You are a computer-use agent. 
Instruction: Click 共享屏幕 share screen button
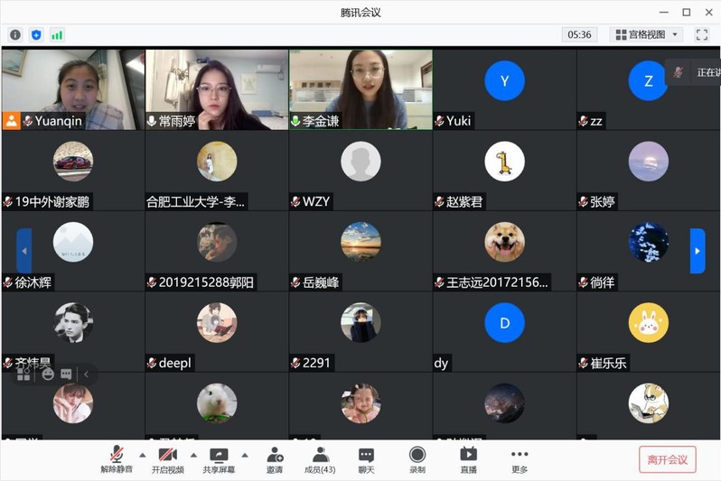point(219,459)
